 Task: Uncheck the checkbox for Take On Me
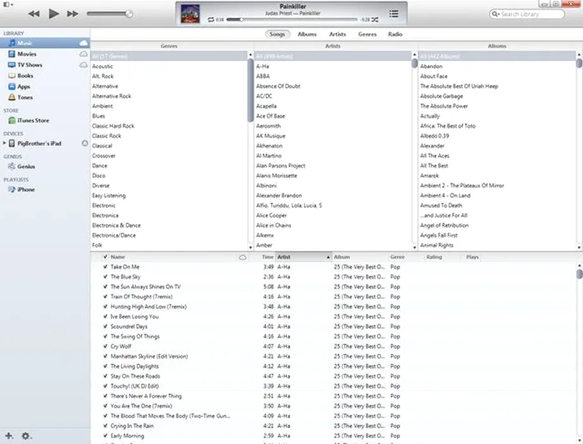click(x=105, y=267)
